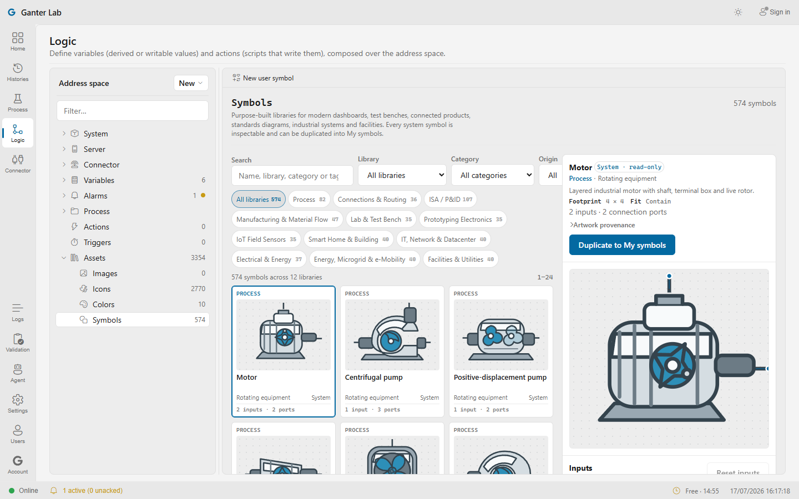
Task: Click the Variables tree icon
Action: tap(74, 180)
